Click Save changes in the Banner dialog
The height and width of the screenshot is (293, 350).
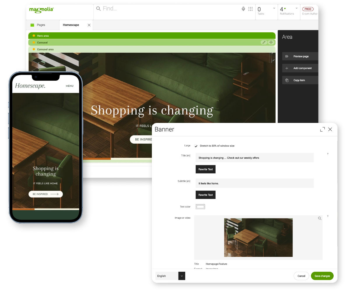click(322, 276)
